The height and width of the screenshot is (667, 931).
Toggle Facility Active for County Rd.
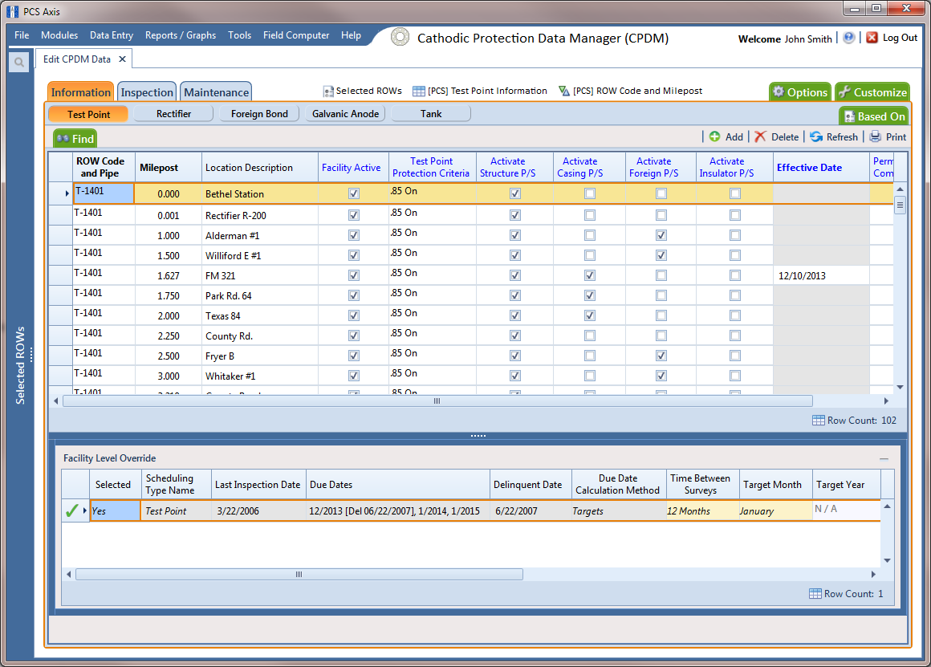click(354, 336)
